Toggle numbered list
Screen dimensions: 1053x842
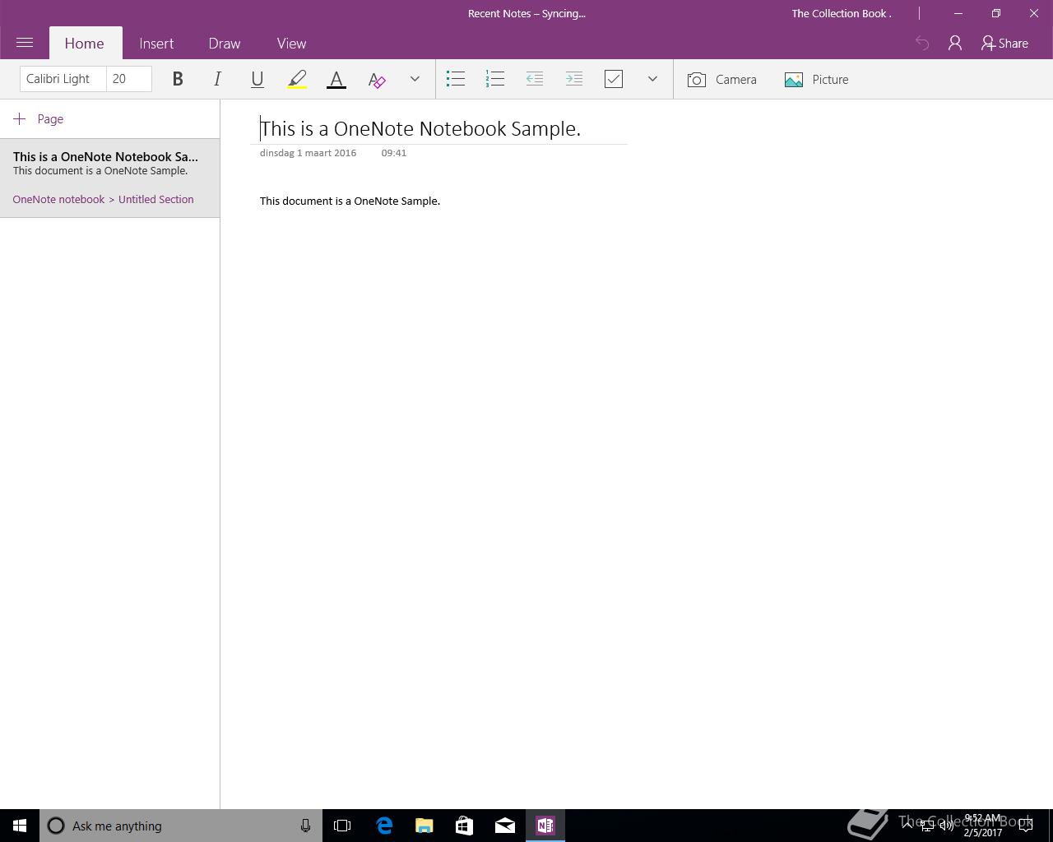[x=494, y=79]
